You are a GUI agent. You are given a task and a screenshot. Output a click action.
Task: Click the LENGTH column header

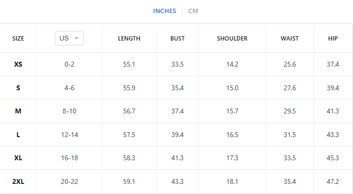(129, 38)
